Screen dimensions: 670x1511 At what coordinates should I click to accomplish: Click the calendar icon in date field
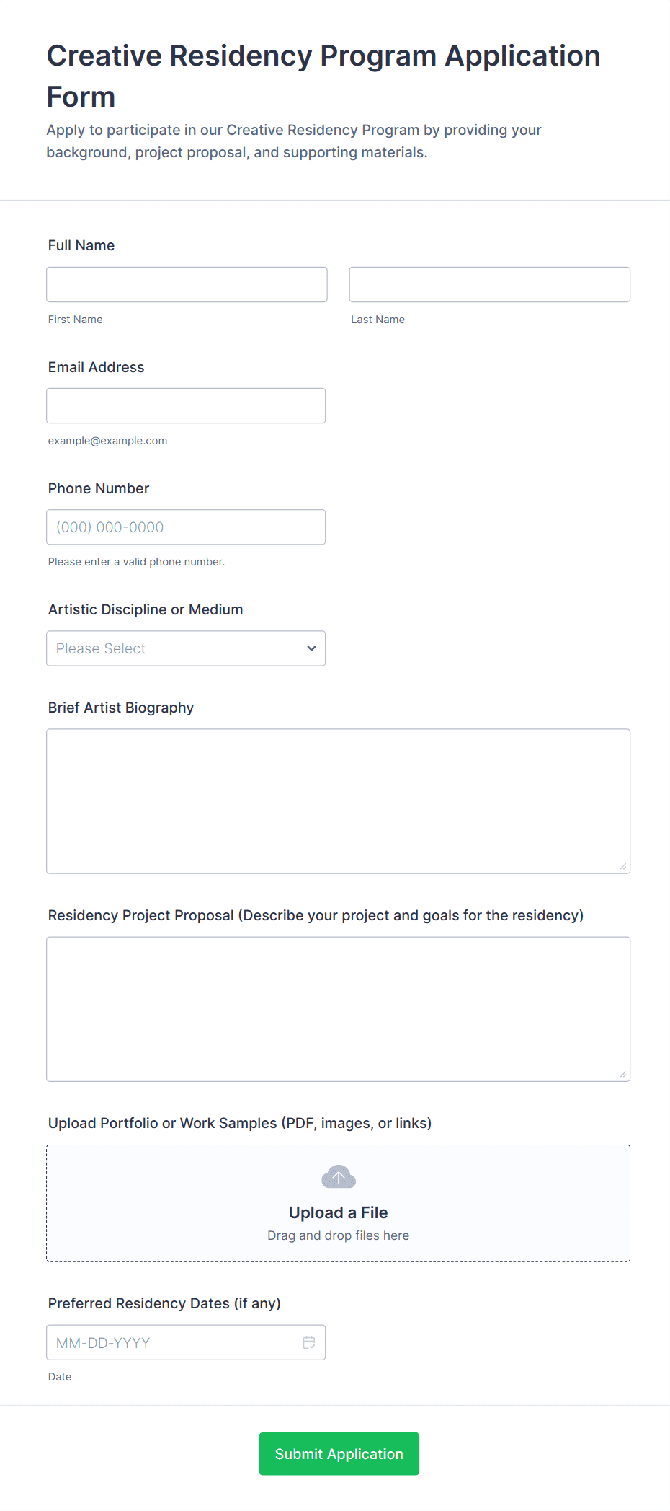tap(309, 1342)
